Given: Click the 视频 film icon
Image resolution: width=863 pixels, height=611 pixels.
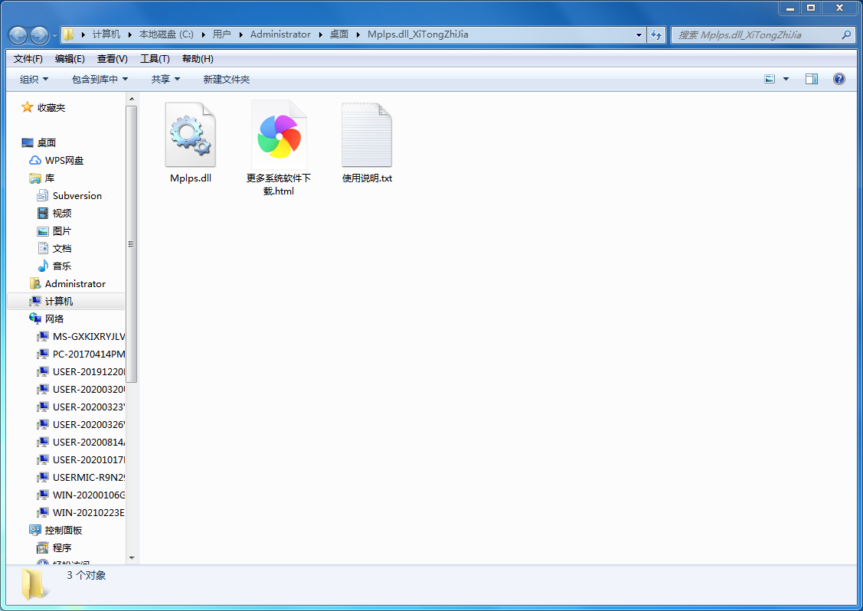Looking at the screenshot, I should [x=43, y=213].
